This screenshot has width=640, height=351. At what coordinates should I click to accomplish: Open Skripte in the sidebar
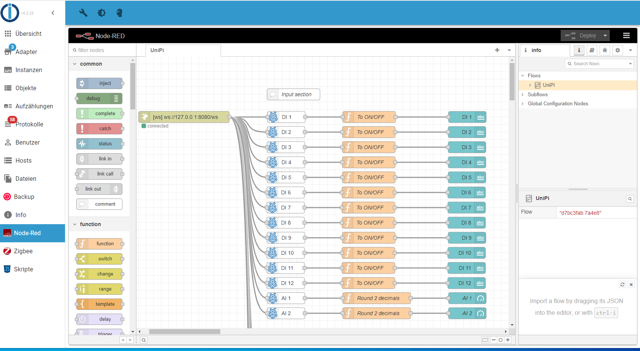click(x=32, y=269)
